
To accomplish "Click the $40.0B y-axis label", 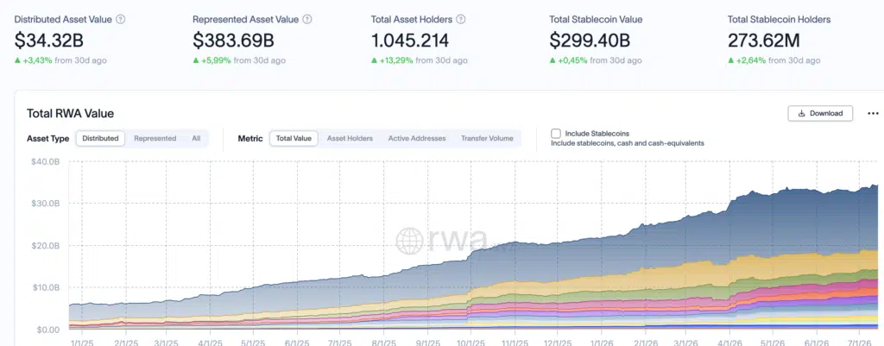I will coord(45,161).
